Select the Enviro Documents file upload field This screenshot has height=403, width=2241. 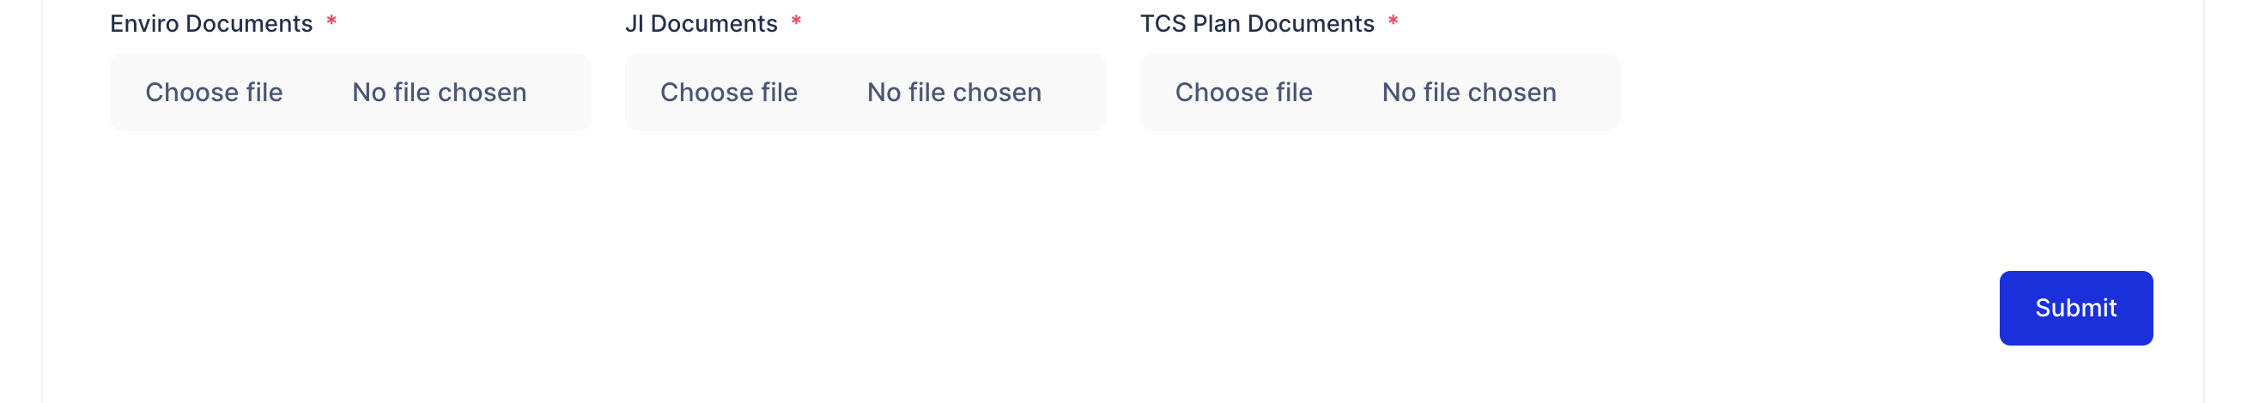349,92
